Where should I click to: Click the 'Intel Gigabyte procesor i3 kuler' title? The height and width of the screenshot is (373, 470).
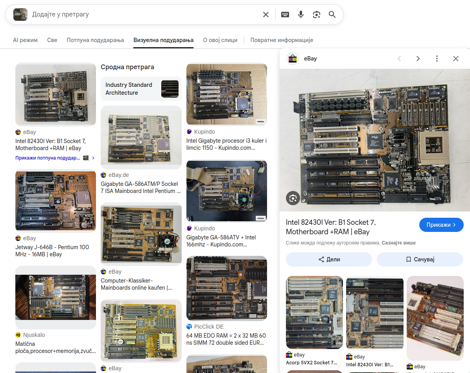(226, 144)
